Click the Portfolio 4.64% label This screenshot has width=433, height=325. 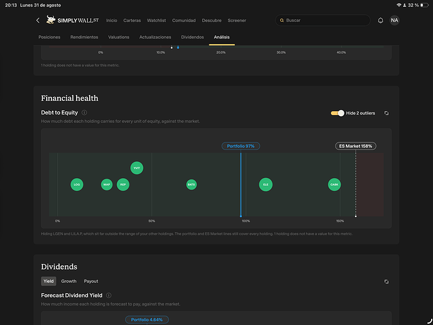pos(147,320)
